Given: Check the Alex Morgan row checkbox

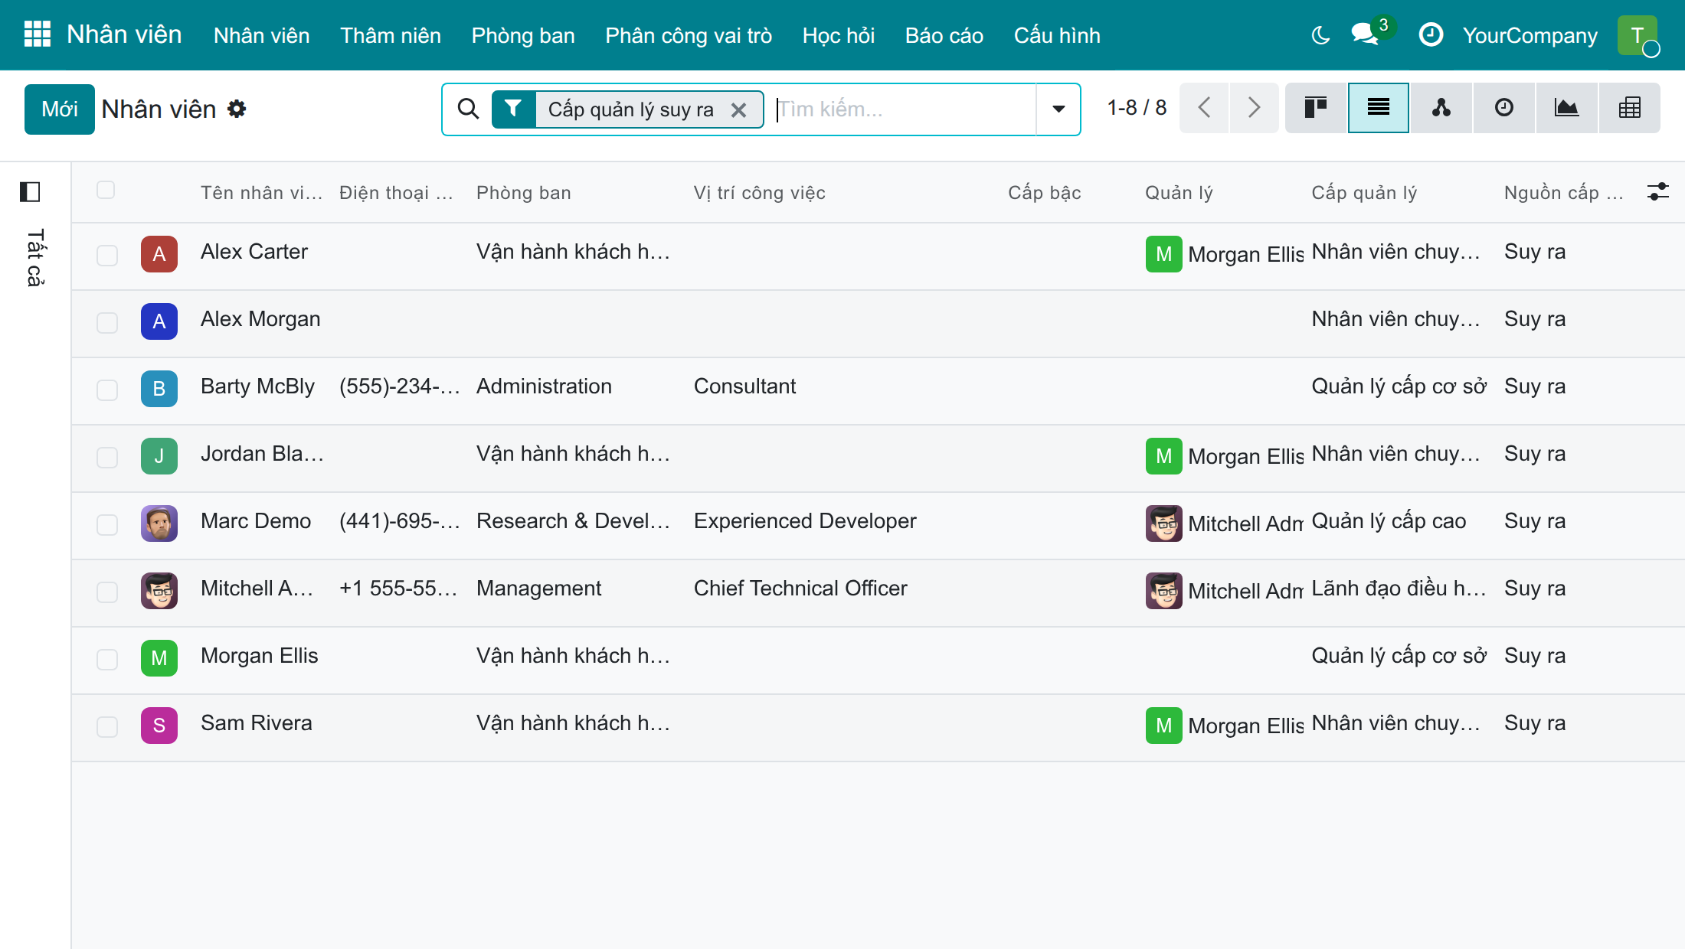Looking at the screenshot, I should click(107, 322).
